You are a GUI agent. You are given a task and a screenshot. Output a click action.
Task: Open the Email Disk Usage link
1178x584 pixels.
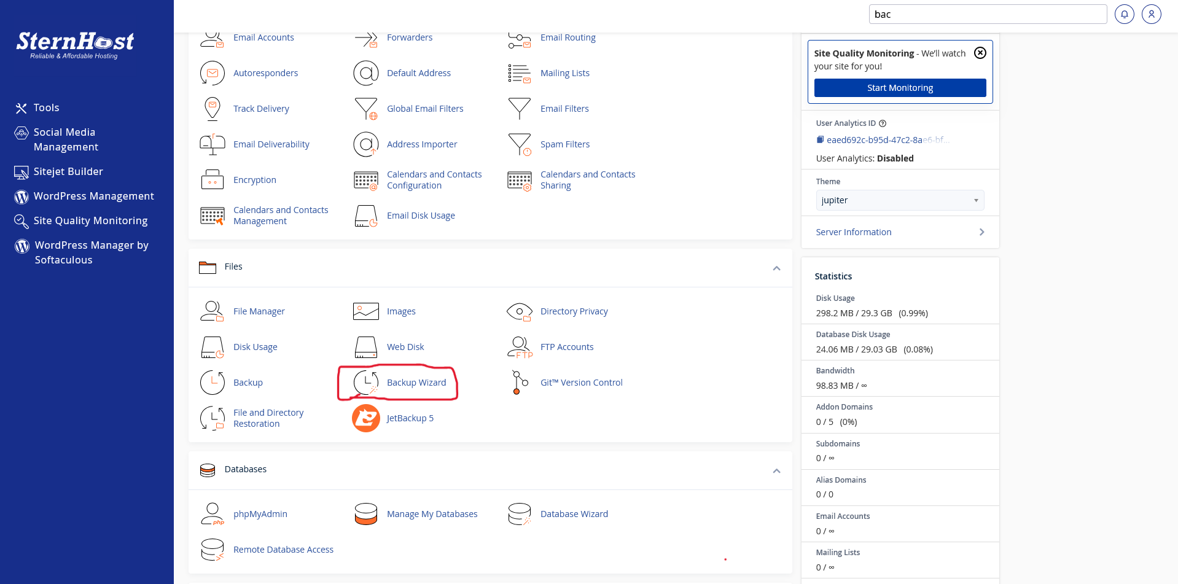(421, 216)
